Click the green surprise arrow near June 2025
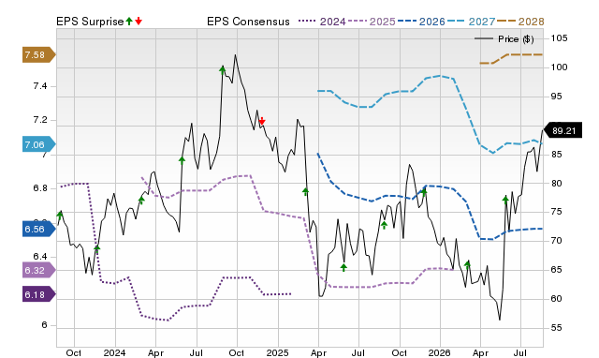This screenshot has height=358, width=599. point(343,267)
